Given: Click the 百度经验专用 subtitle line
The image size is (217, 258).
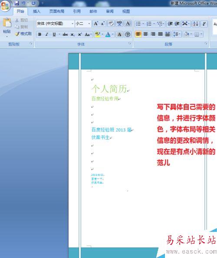Looking at the screenshot, I should 105,99.
